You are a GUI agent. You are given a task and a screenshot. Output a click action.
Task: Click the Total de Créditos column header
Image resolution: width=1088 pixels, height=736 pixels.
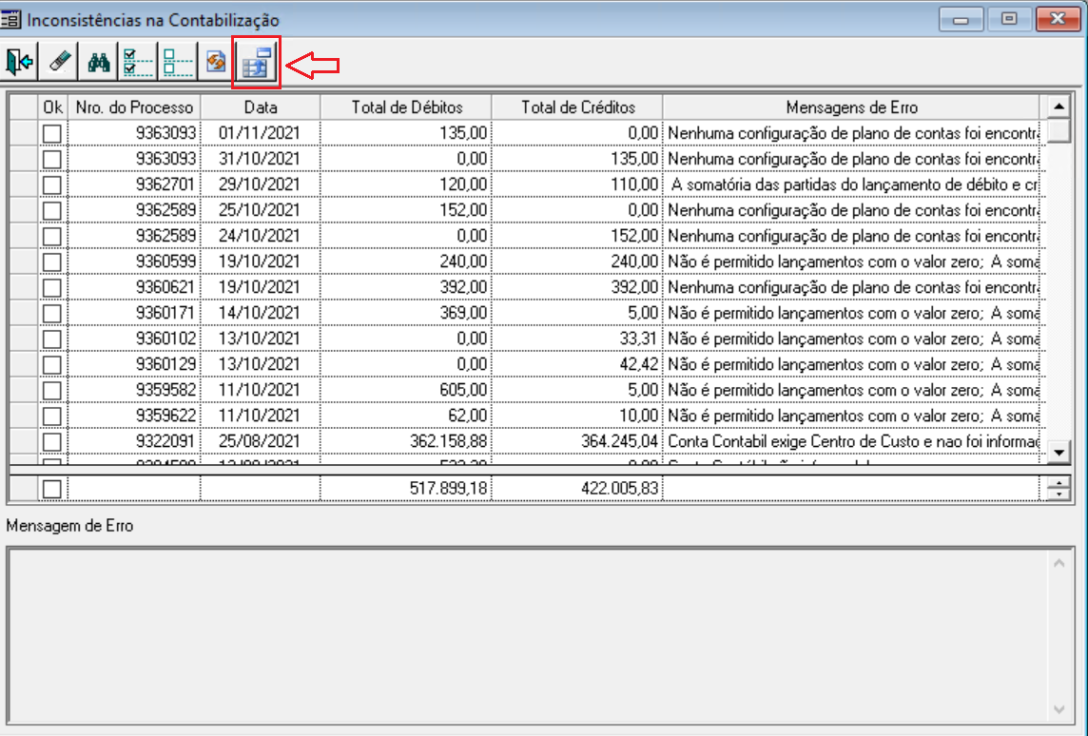[578, 107]
